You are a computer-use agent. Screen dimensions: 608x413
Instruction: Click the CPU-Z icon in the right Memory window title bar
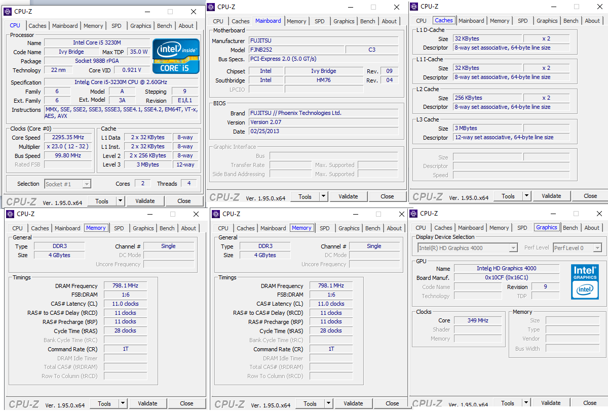pyautogui.click(x=216, y=214)
